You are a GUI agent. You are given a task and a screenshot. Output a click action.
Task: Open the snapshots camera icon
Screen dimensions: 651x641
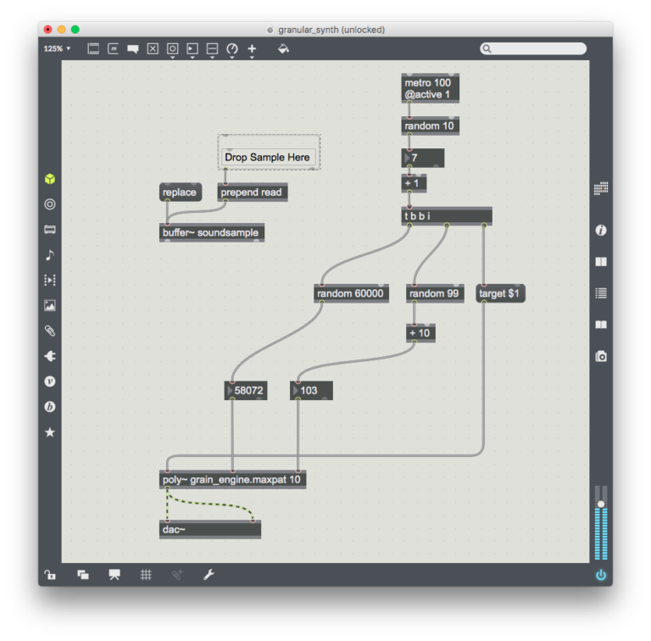pyautogui.click(x=601, y=356)
